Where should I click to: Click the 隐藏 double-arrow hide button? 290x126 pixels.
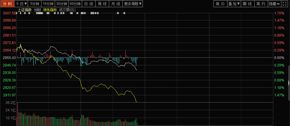(276, 4)
